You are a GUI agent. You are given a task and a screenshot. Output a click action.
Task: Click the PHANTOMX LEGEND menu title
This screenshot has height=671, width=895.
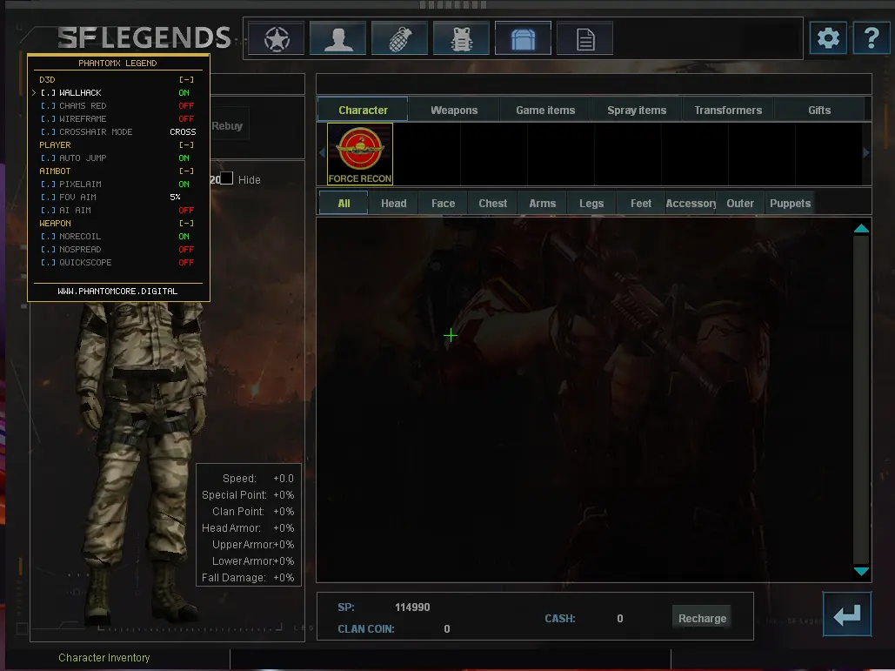click(117, 63)
